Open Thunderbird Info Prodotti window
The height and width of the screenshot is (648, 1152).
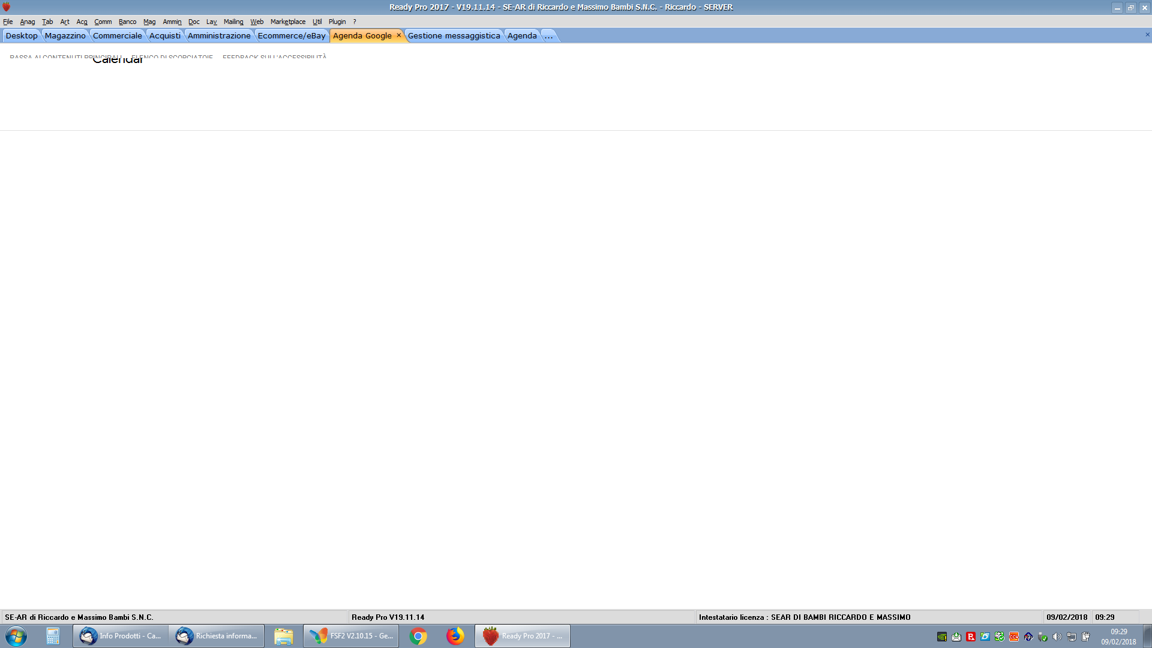[121, 636]
